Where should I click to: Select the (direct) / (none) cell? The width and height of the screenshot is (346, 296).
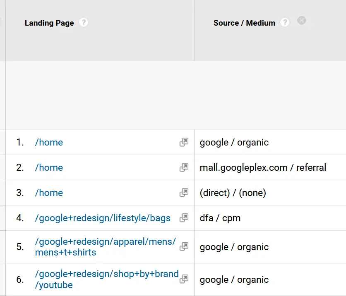click(x=233, y=193)
